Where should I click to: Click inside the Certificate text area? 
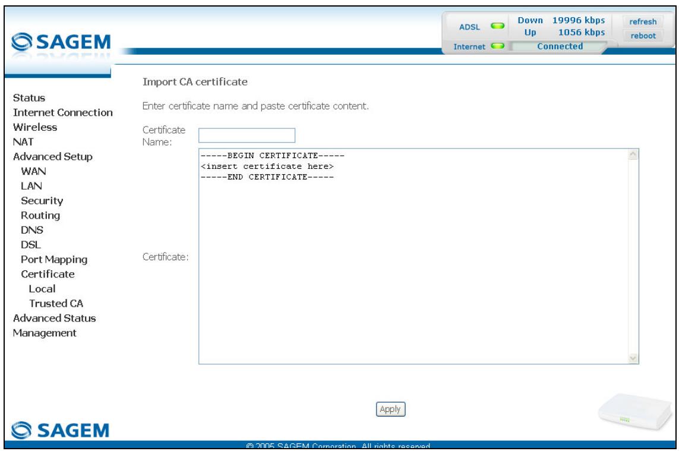pos(418,256)
